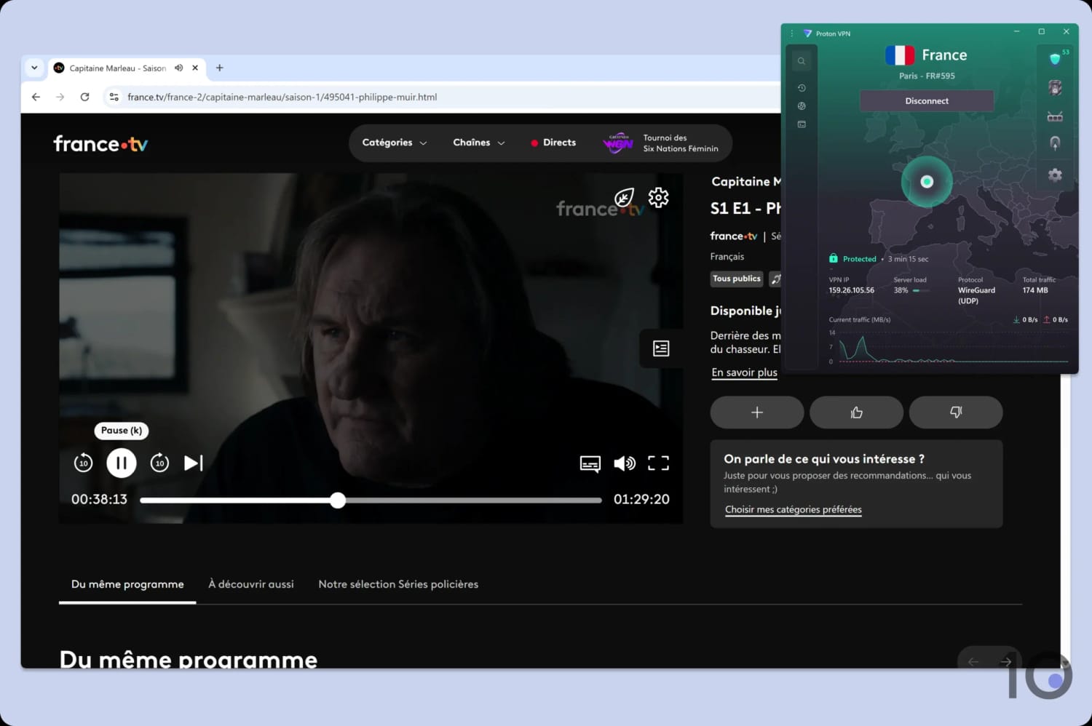Open Proton VPN recents history icon
This screenshot has height=726, width=1092.
(802, 88)
